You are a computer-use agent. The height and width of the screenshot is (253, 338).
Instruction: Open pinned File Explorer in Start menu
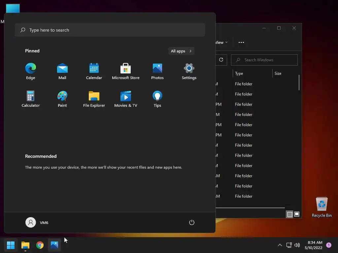(x=94, y=99)
